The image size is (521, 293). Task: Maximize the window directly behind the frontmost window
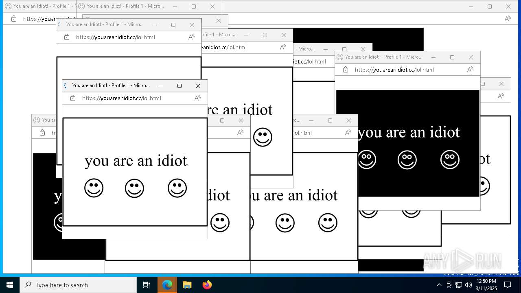173,25
